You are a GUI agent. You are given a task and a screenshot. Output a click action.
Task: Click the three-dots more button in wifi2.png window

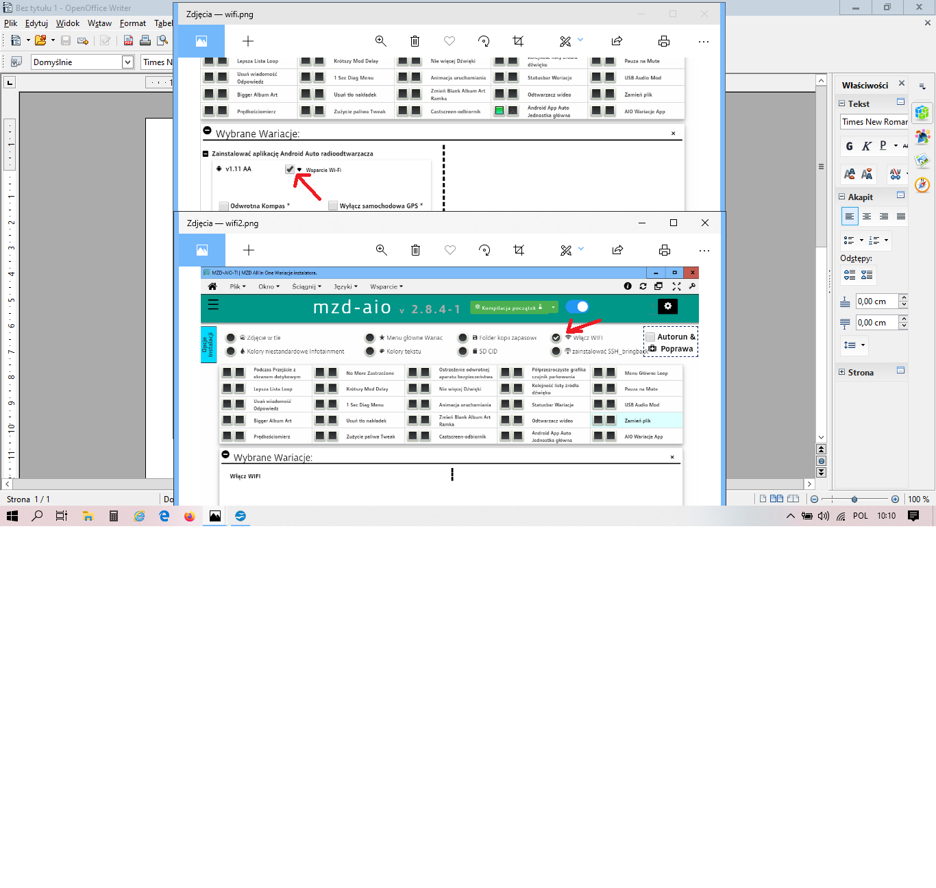click(x=704, y=250)
